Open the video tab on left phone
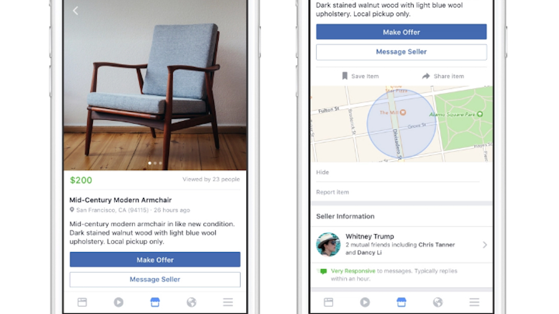The height and width of the screenshot is (314, 559). pos(119,302)
